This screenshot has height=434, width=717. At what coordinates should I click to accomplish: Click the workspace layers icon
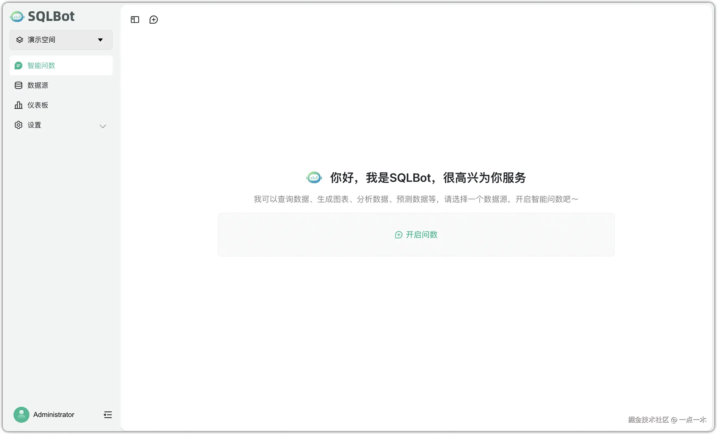[x=20, y=40]
